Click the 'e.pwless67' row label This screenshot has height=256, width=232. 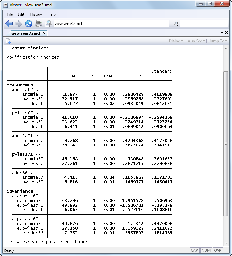(x=25, y=219)
